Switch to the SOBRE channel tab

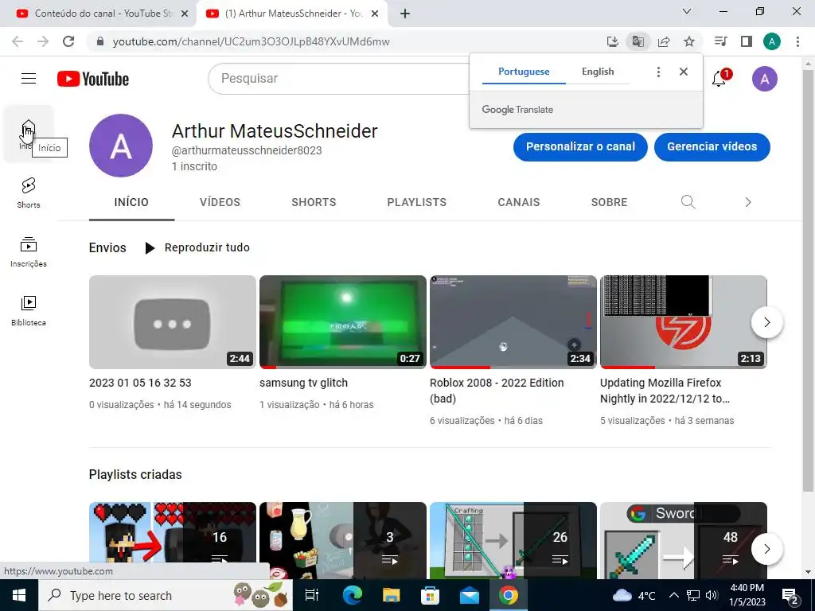609,202
